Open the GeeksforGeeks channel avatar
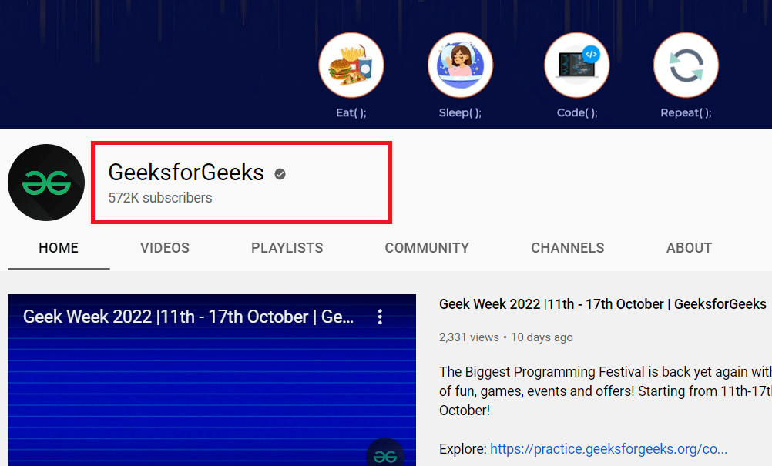This screenshot has width=772, height=466. (46, 183)
